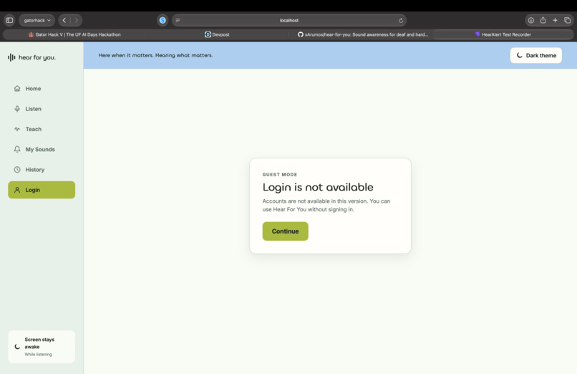Click the GUEST MODE label
The image size is (577, 374).
click(280, 175)
